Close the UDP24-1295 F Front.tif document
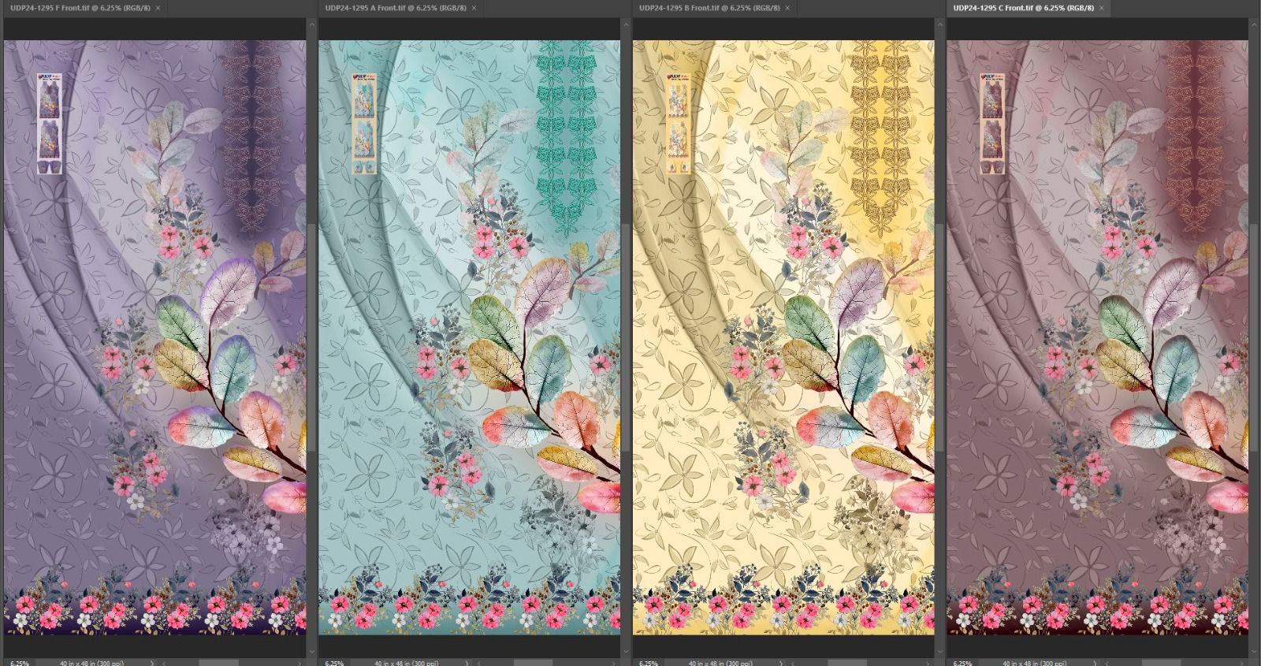1261x666 pixels. tap(158, 8)
